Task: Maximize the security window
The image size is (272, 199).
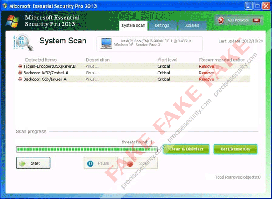Action: tap(257, 6)
